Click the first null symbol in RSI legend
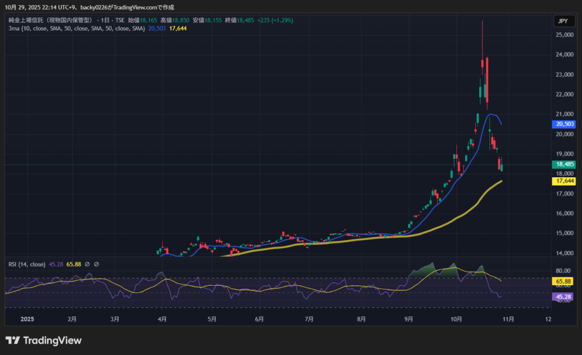Viewport: 582px width, 355px height. click(87, 264)
